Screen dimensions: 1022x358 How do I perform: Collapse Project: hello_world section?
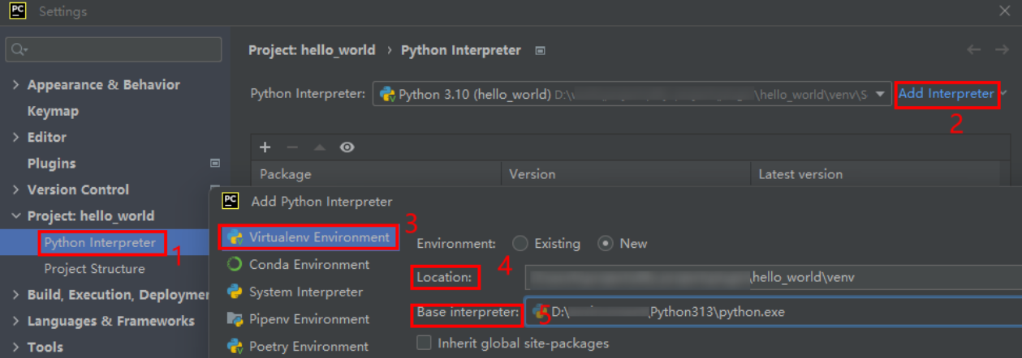(x=16, y=216)
